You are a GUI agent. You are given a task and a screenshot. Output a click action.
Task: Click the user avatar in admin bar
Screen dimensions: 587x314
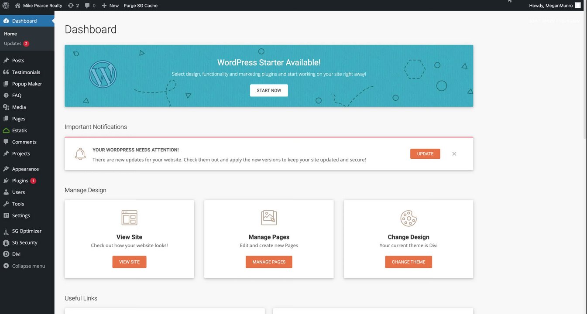[578, 6]
